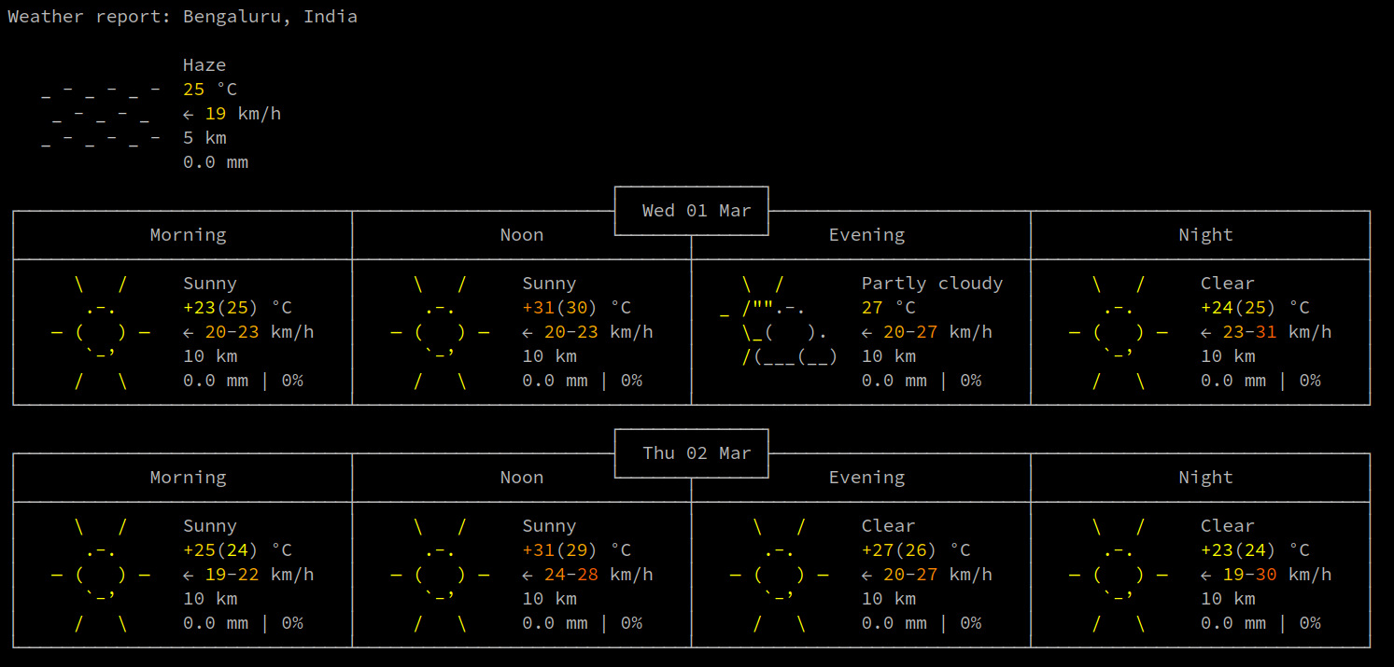Click '0.0 mm | 0%' in Thu Noon
This screenshot has width=1394, height=667.
point(583,623)
